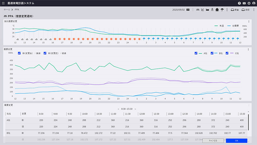Click the 承認 inbox tray button
The width and height of the screenshot is (257, 145).
coord(245,10)
